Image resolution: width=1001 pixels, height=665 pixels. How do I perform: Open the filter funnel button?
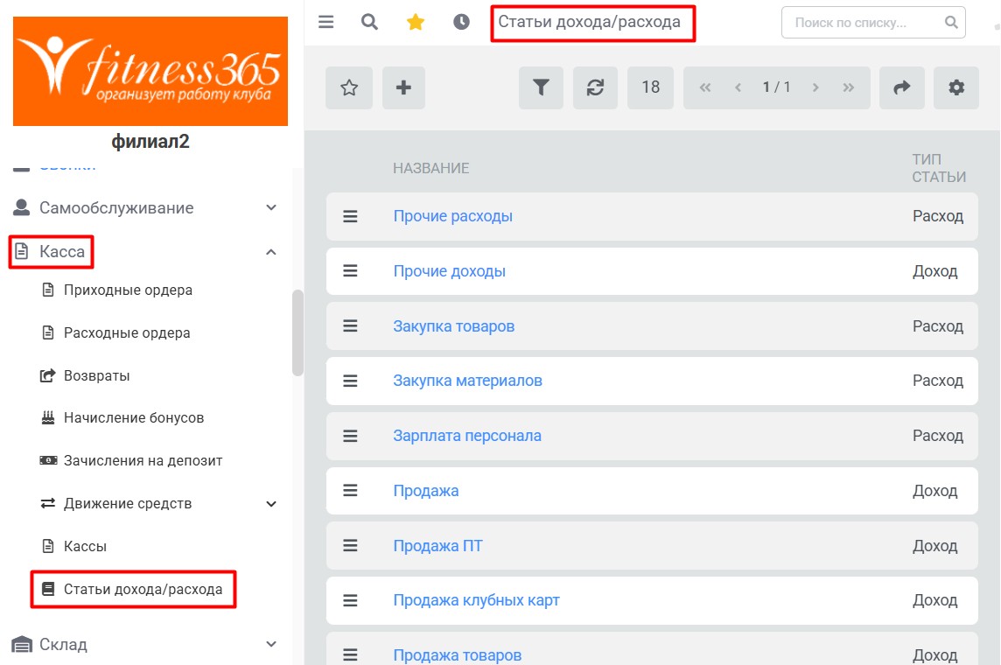(x=541, y=87)
